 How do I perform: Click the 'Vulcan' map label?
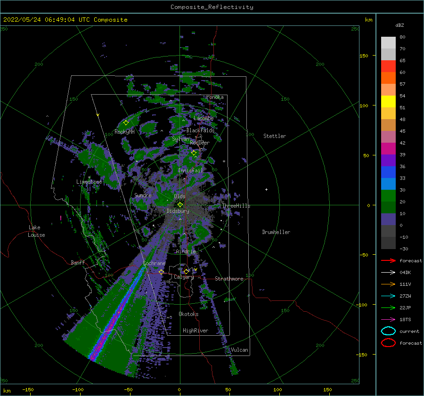239,350
